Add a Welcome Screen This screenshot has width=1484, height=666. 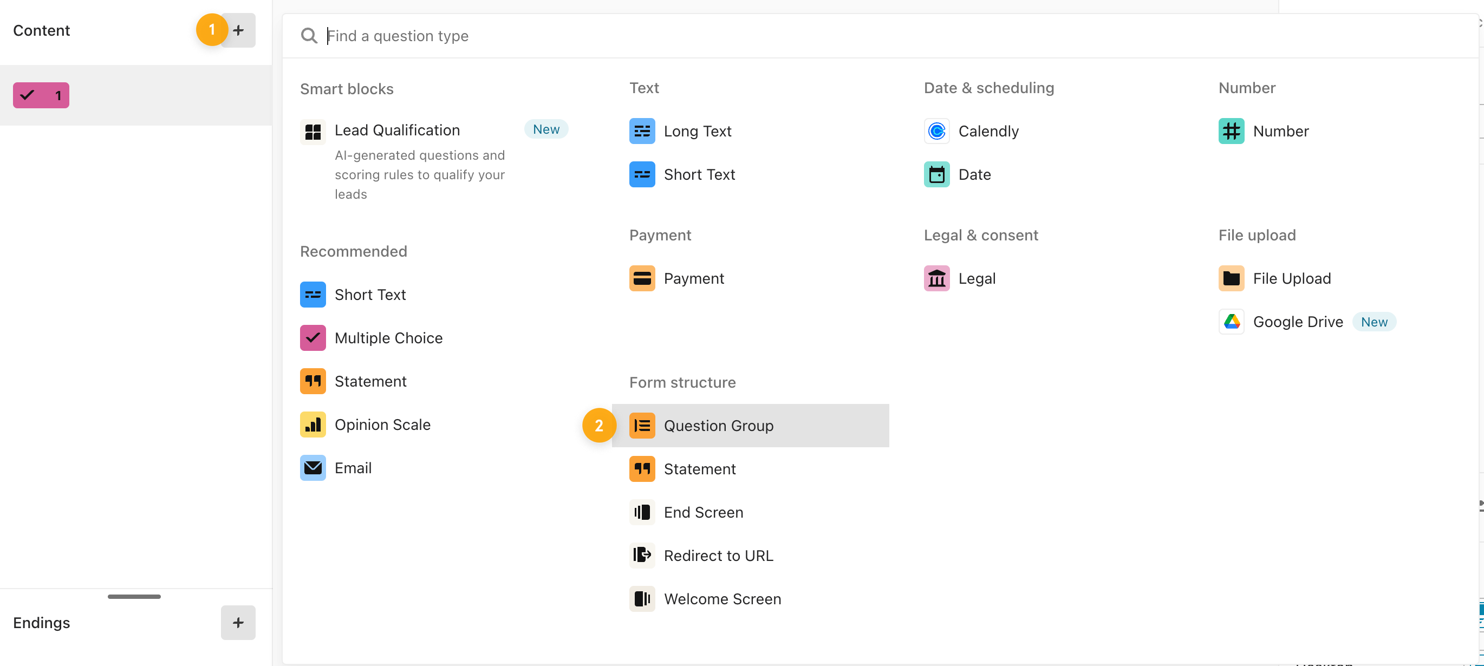pyautogui.click(x=722, y=599)
